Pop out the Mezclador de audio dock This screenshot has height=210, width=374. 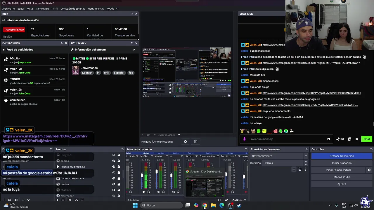(246, 149)
